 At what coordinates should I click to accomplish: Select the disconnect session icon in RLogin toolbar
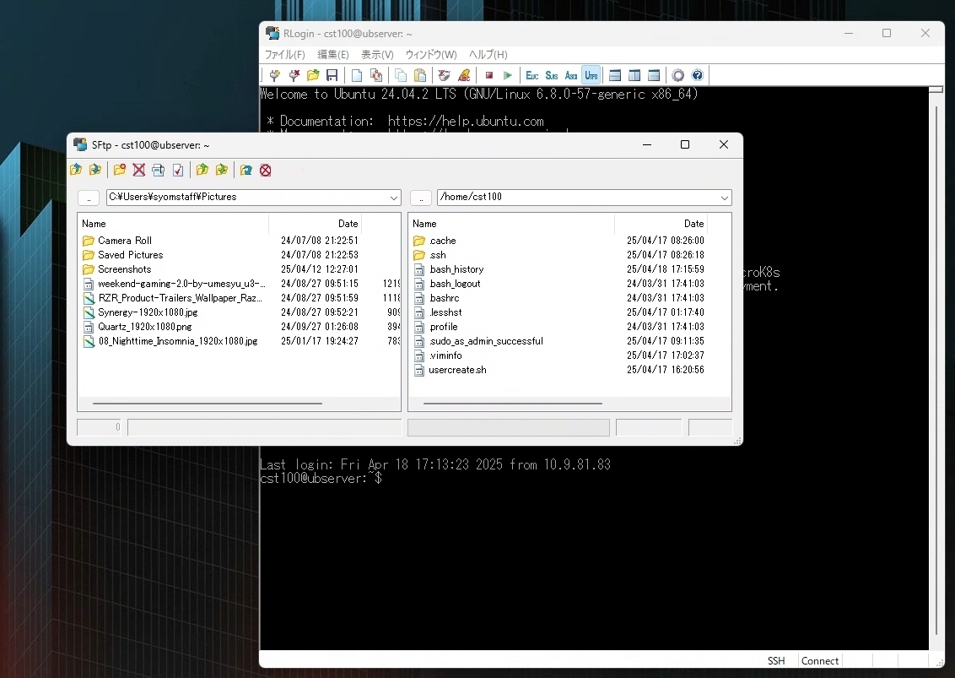click(294, 75)
